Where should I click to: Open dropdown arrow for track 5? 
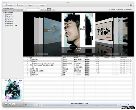point(62,67)
